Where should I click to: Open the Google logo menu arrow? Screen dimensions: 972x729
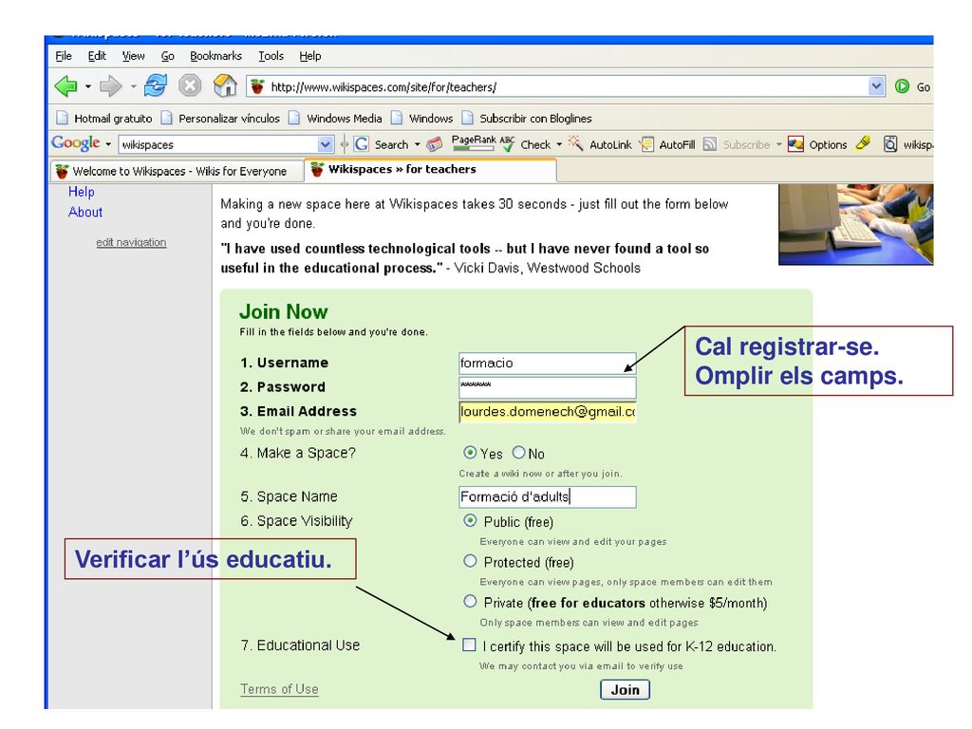click(108, 144)
